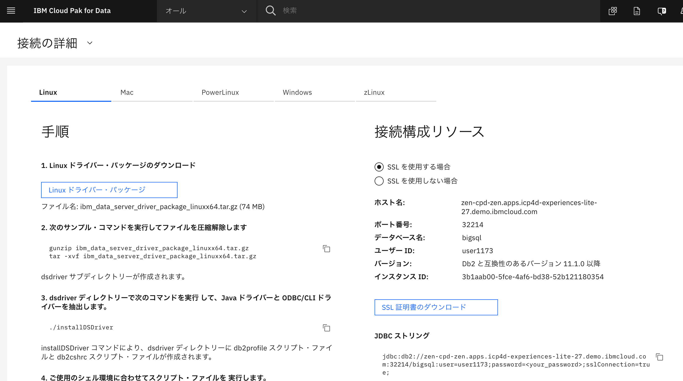683x381 pixels.
Task: Open the navigation hamburger menu
Action: pyautogui.click(x=11, y=11)
